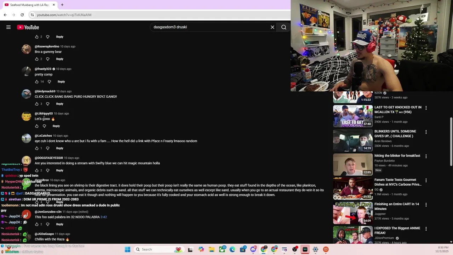
Task: Open Santi P channel under video
Action: coord(379,117)
